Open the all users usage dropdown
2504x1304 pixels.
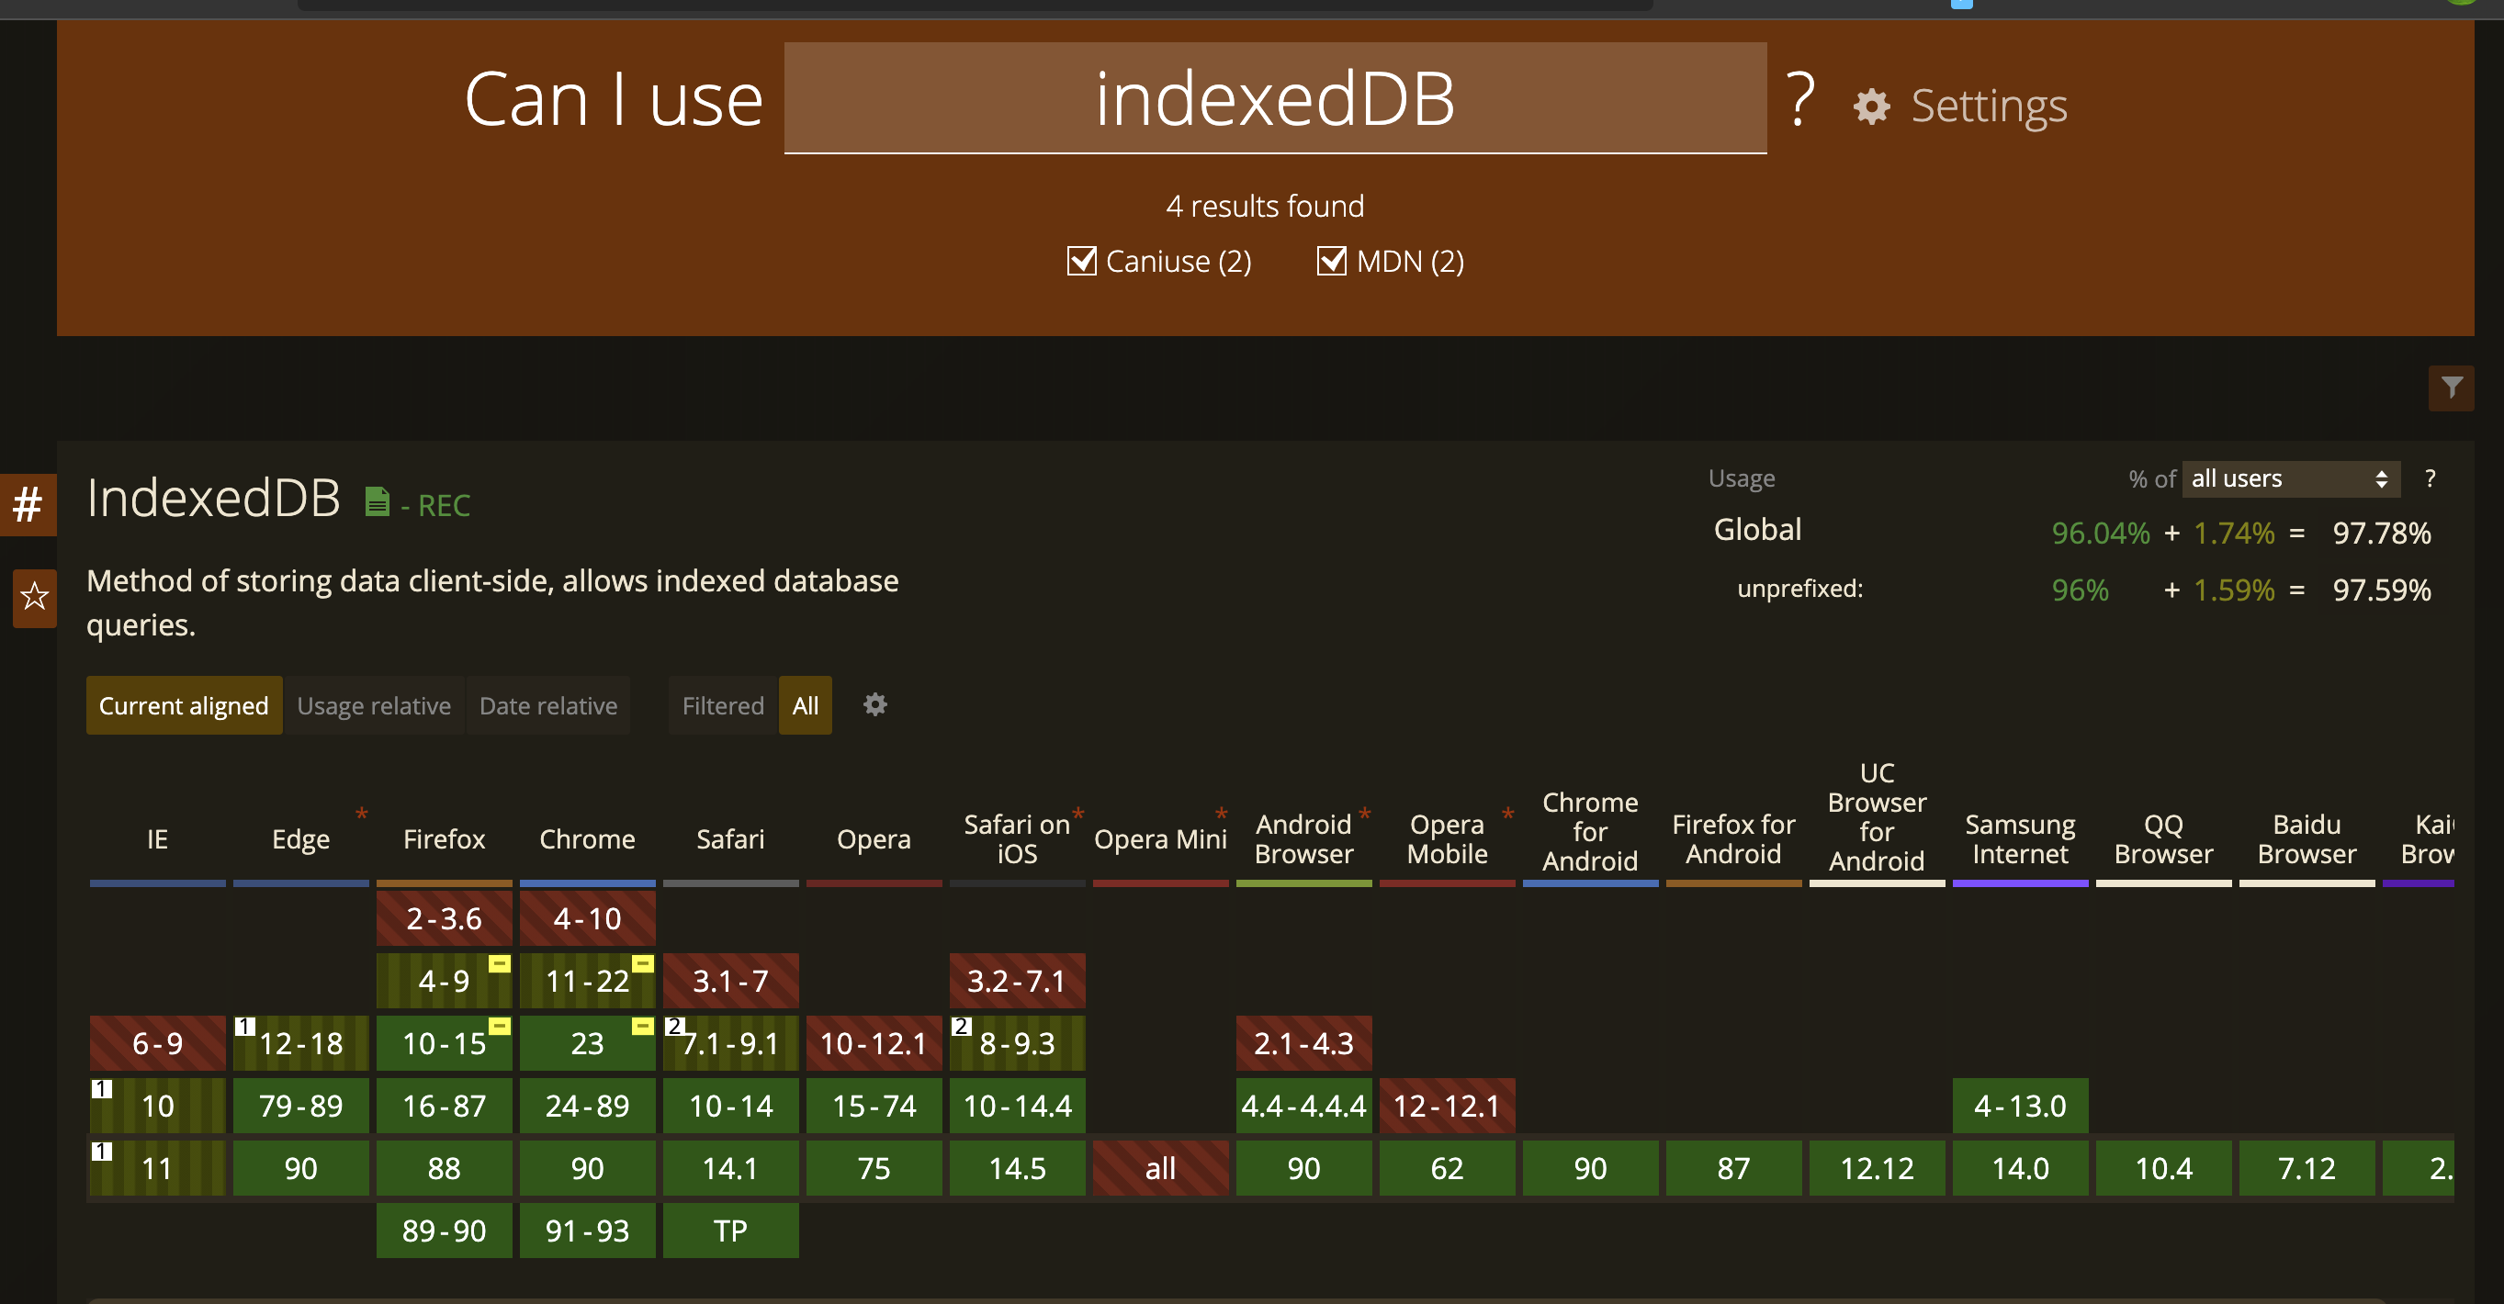(x=2290, y=478)
